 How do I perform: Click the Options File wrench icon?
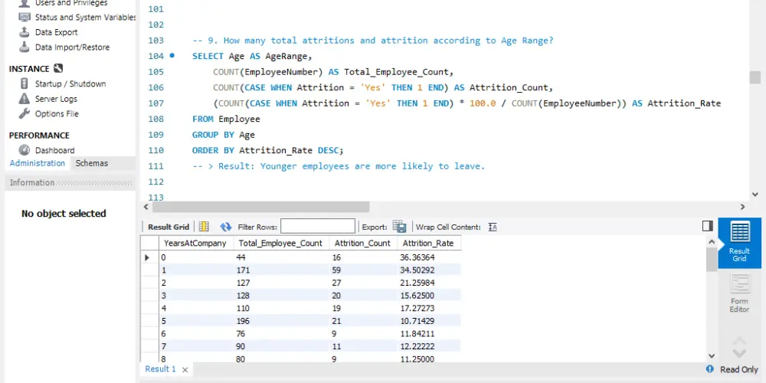25,114
